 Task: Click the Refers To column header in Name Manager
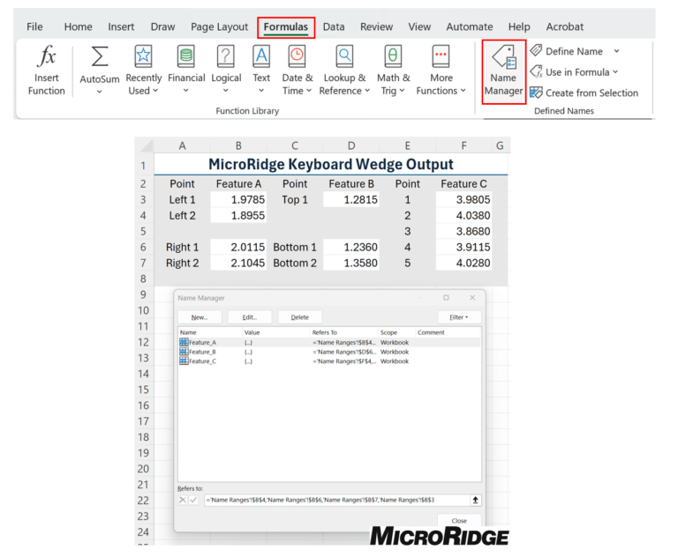coord(344,332)
